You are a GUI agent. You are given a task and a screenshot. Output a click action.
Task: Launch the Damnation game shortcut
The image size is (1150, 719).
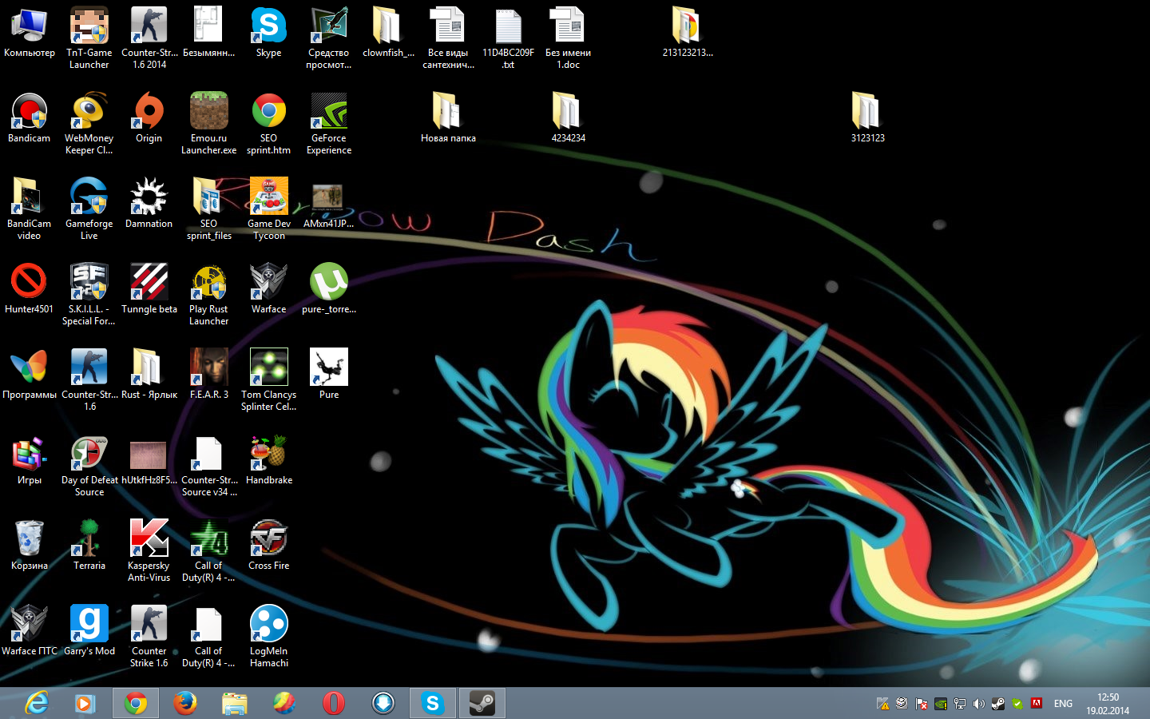149,204
